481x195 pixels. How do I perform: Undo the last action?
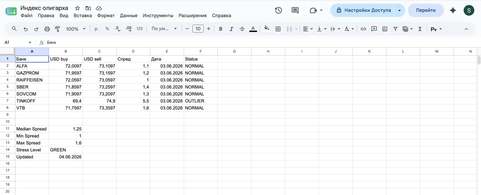25,29
